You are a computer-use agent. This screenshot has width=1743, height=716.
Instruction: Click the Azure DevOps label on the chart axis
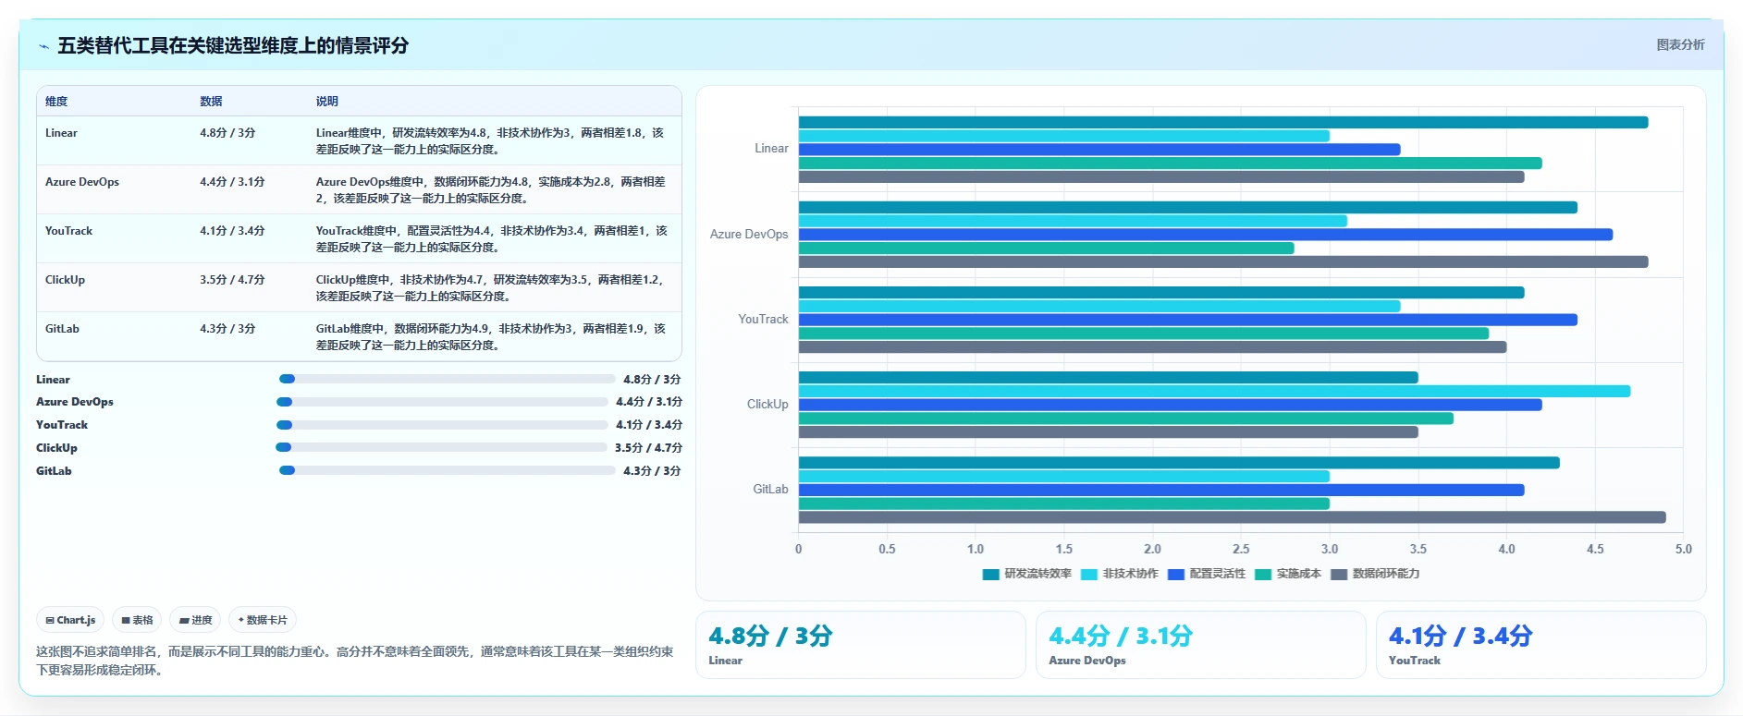pyautogui.click(x=749, y=235)
